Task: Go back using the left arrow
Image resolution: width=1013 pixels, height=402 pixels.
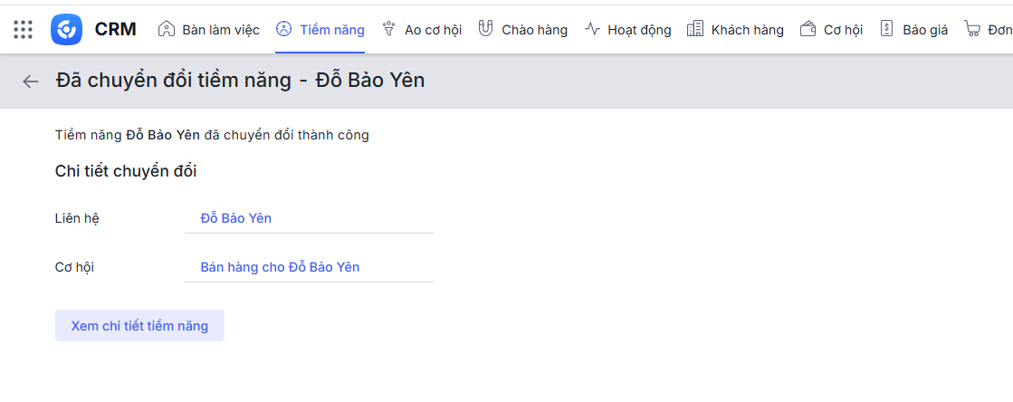Action: tap(31, 81)
